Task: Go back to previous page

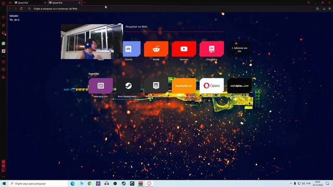Action: [10, 9]
